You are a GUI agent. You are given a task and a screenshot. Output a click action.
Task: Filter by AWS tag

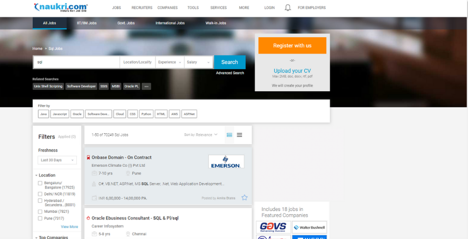(174, 114)
